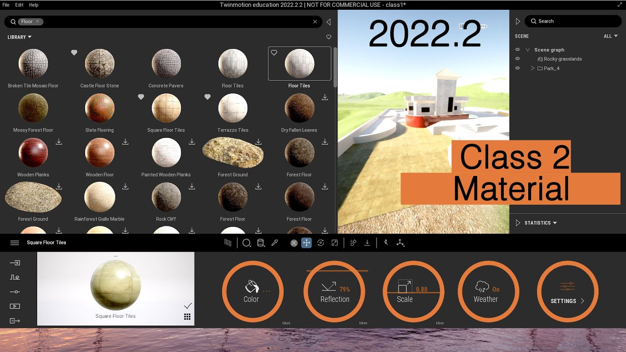
Task: Toggle Weather On setting
Action: point(488,292)
